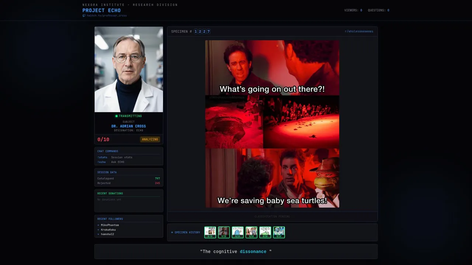This screenshot has width=472, height=265.
Task: Click the !echo chat command
Action: tap(101, 162)
